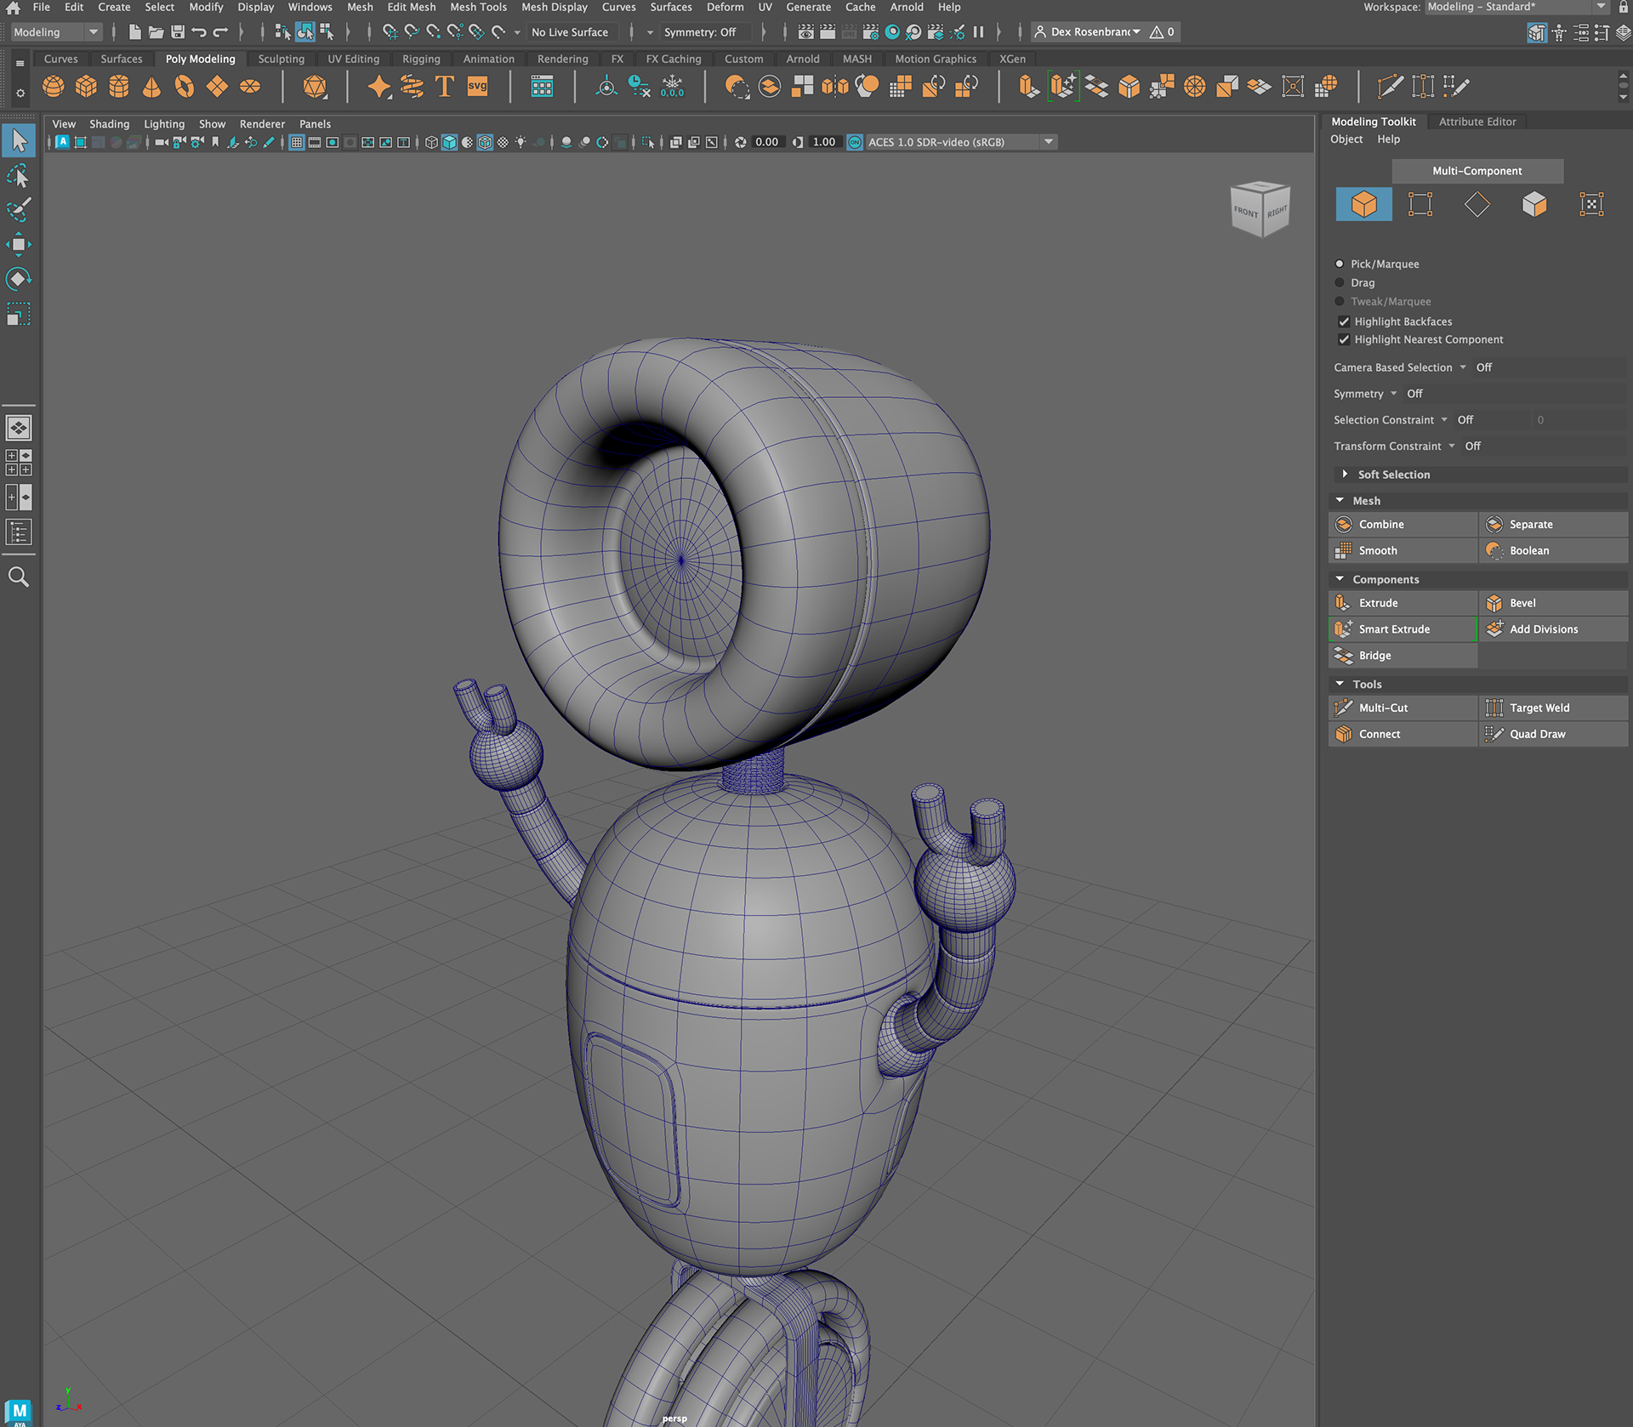This screenshot has width=1633, height=1427.
Task: Switch to the Sculpting shelf tab
Action: coord(281,59)
